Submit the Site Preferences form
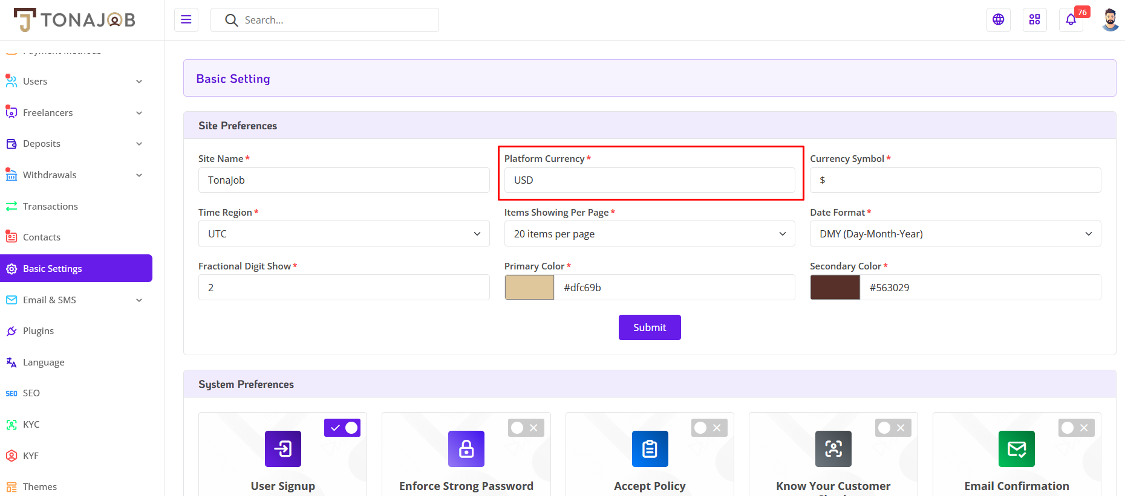Screen dimensions: 1125x496 650,327
